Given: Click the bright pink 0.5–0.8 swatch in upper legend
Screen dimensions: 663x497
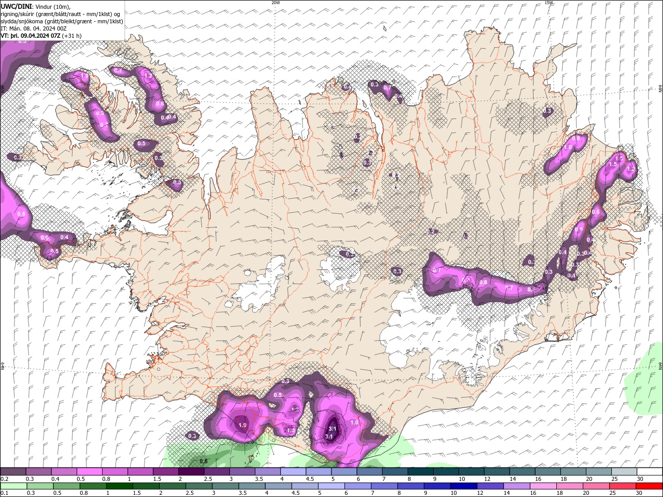Looking at the screenshot, I should pos(89,472).
